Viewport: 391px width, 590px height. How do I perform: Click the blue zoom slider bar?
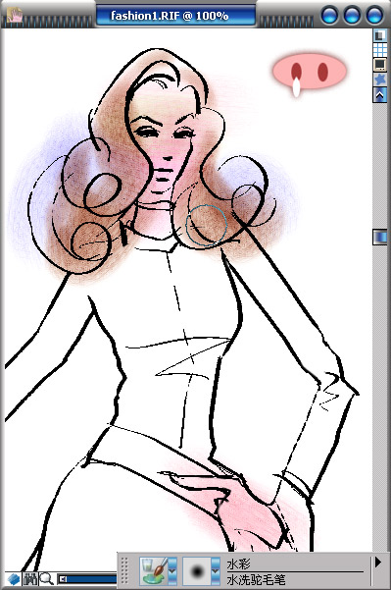point(92,579)
